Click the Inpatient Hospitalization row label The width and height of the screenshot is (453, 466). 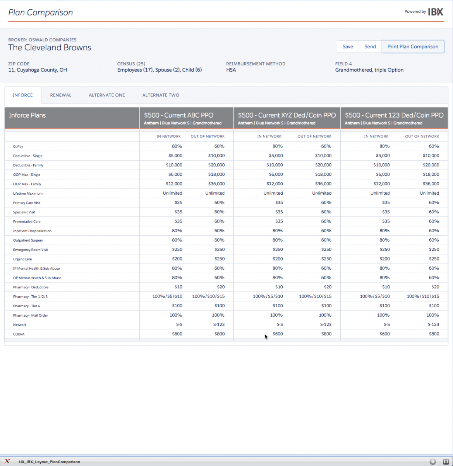click(32, 231)
